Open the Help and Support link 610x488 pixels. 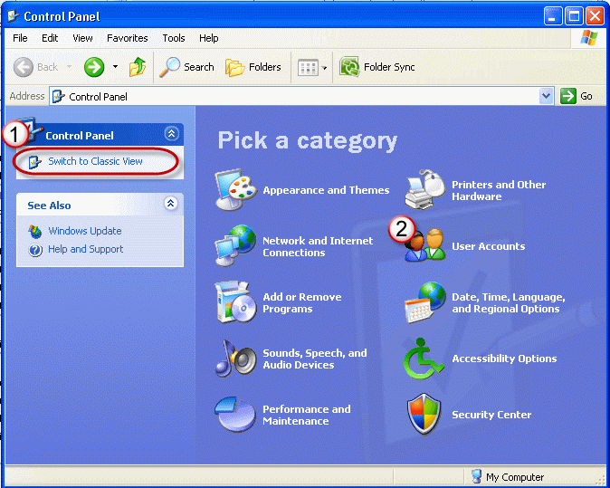pos(86,249)
